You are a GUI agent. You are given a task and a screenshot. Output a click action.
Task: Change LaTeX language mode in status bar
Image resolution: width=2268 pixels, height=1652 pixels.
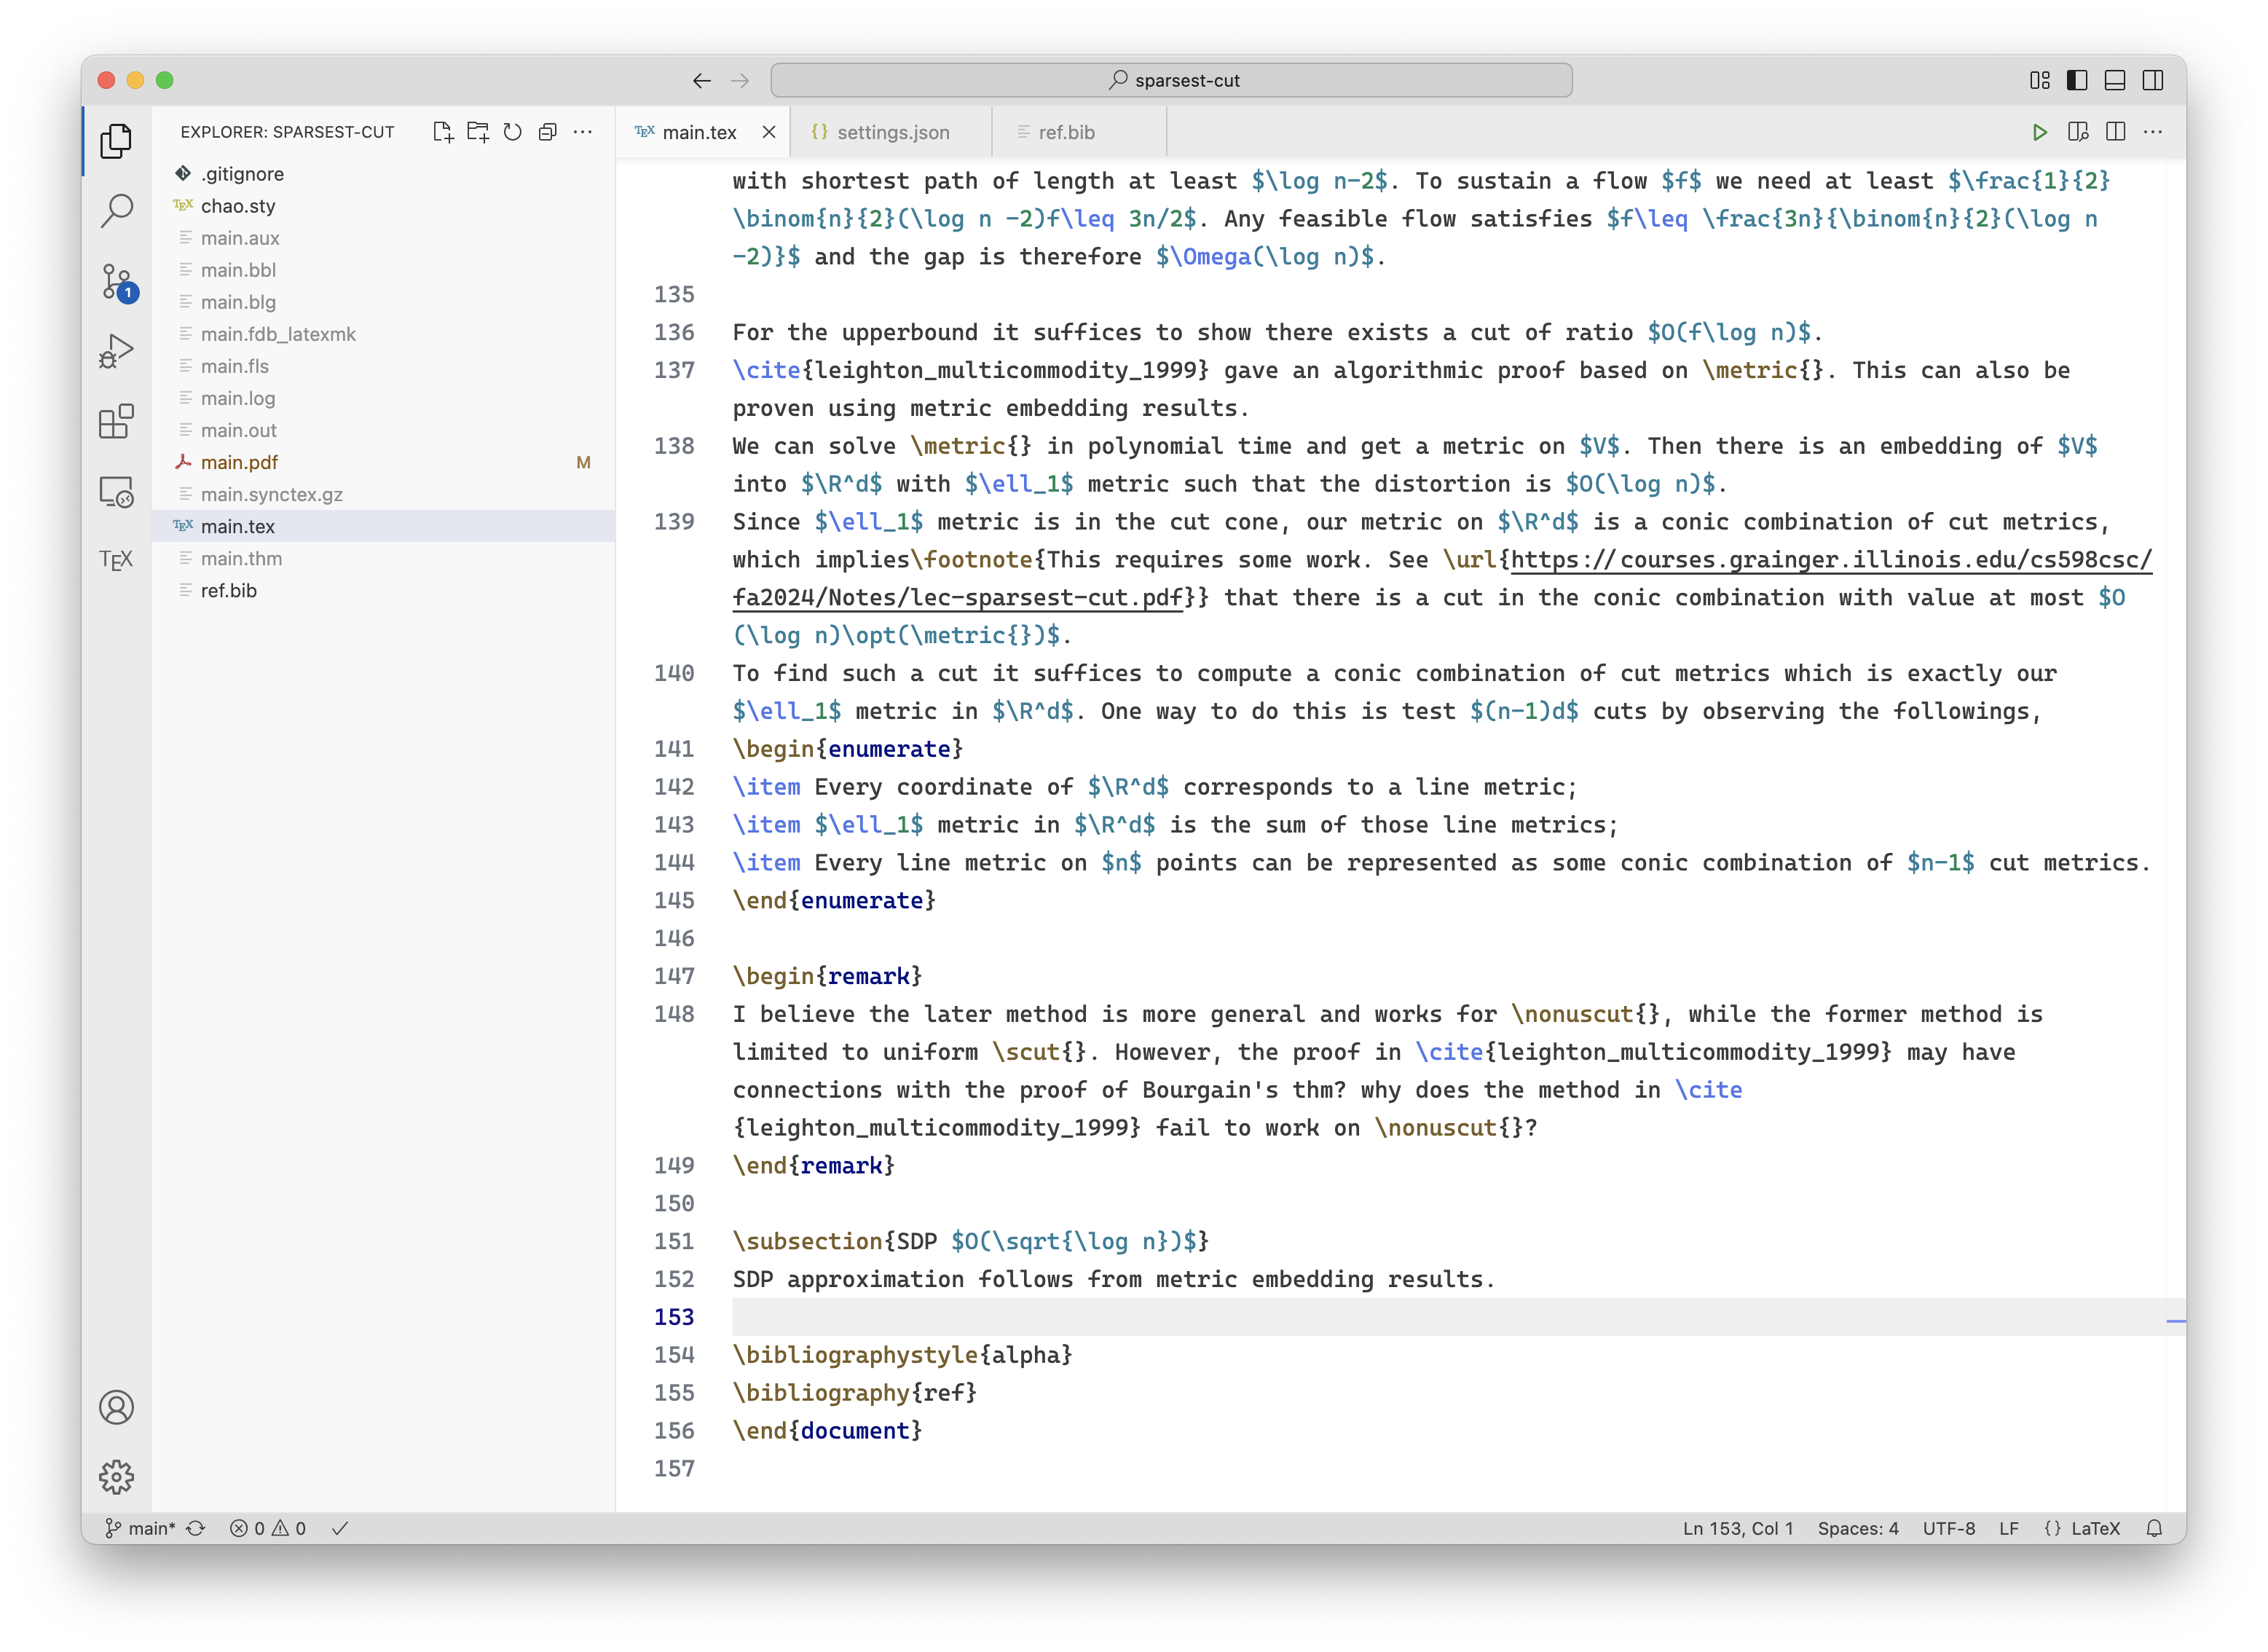coord(2094,1528)
